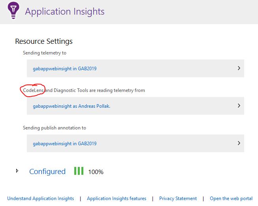Click the chevron in the 'Sending publish annotation to' row
This screenshot has height=206, width=258.
pyautogui.click(x=239, y=143)
